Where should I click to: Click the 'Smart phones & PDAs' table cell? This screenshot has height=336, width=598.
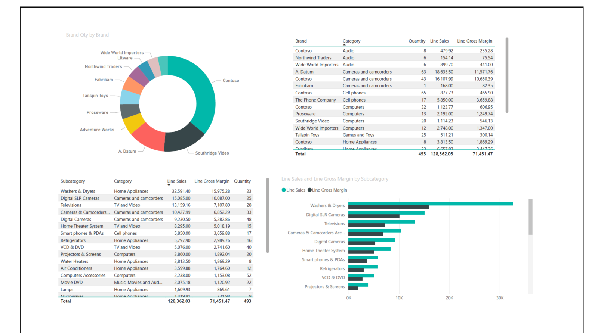coord(82,233)
